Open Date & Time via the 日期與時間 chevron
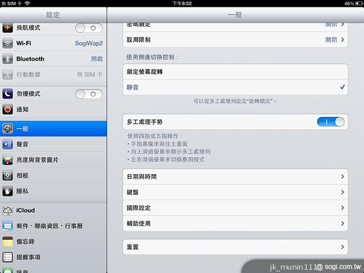364x273 pixels. pyautogui.click(x=342, y=176)
